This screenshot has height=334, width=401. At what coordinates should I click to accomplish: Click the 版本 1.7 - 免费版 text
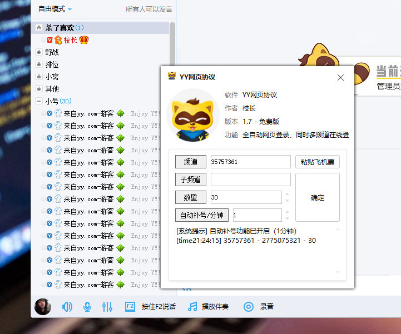point(251,122)
